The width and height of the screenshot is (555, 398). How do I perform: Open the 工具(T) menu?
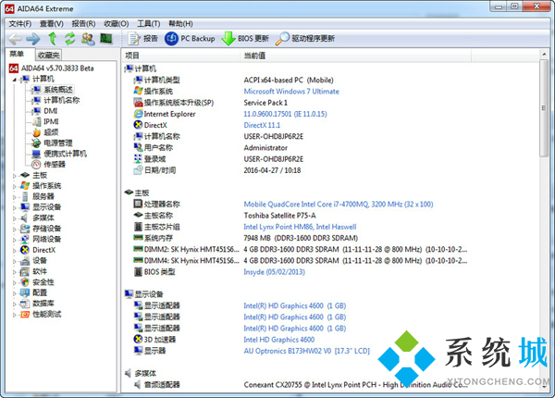(x=149, y=24)
